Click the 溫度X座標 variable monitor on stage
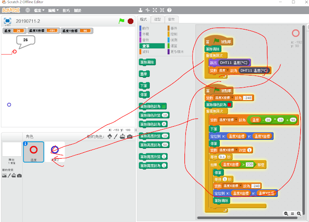The image size is (309, 222). pos(43,30)
